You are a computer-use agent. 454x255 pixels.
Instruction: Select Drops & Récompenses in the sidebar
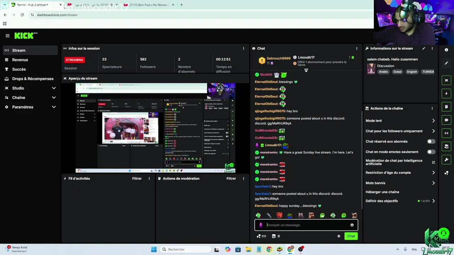[30, 79]
